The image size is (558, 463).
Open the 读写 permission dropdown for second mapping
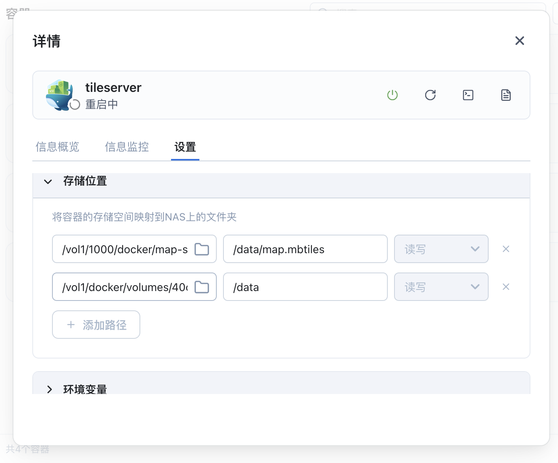point(441,287)
